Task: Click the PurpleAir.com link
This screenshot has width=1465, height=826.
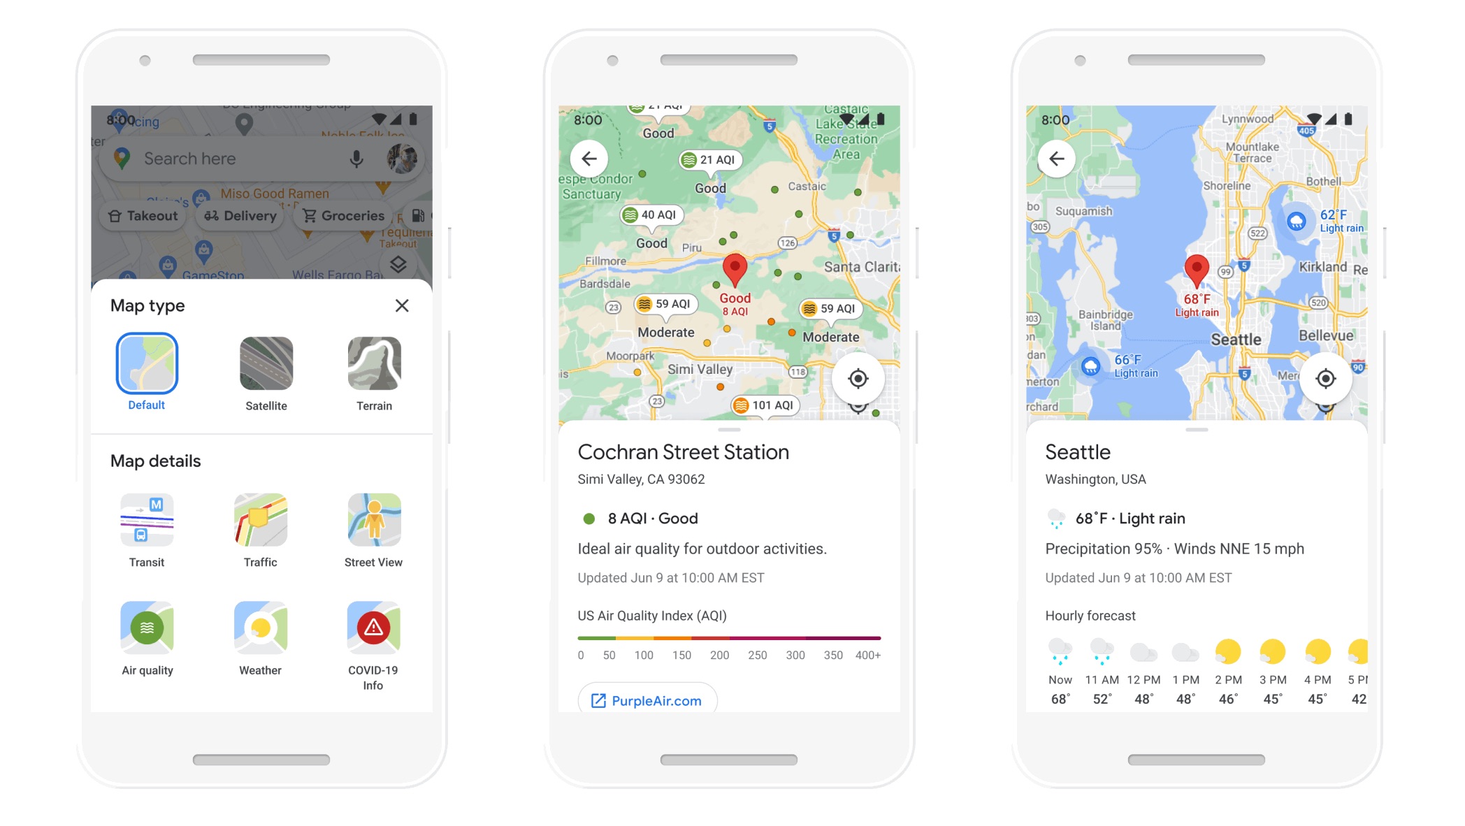Action: click(x=645, y=700)
